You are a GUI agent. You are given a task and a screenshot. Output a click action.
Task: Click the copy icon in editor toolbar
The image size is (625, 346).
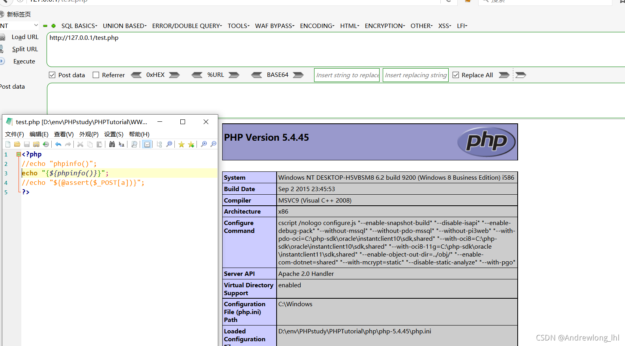[90, 144]
